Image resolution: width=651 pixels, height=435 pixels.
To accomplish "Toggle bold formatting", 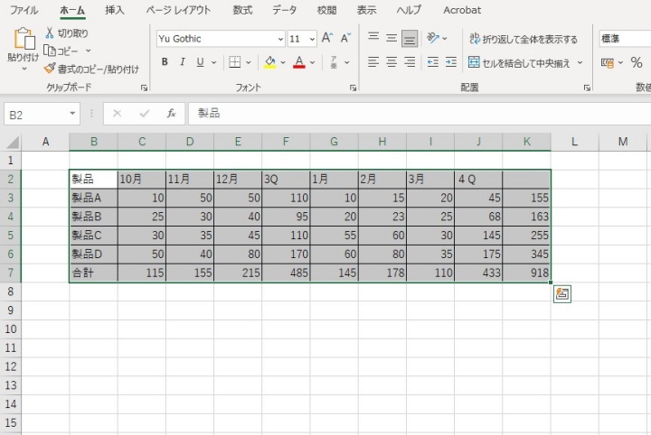I will 165,62.
